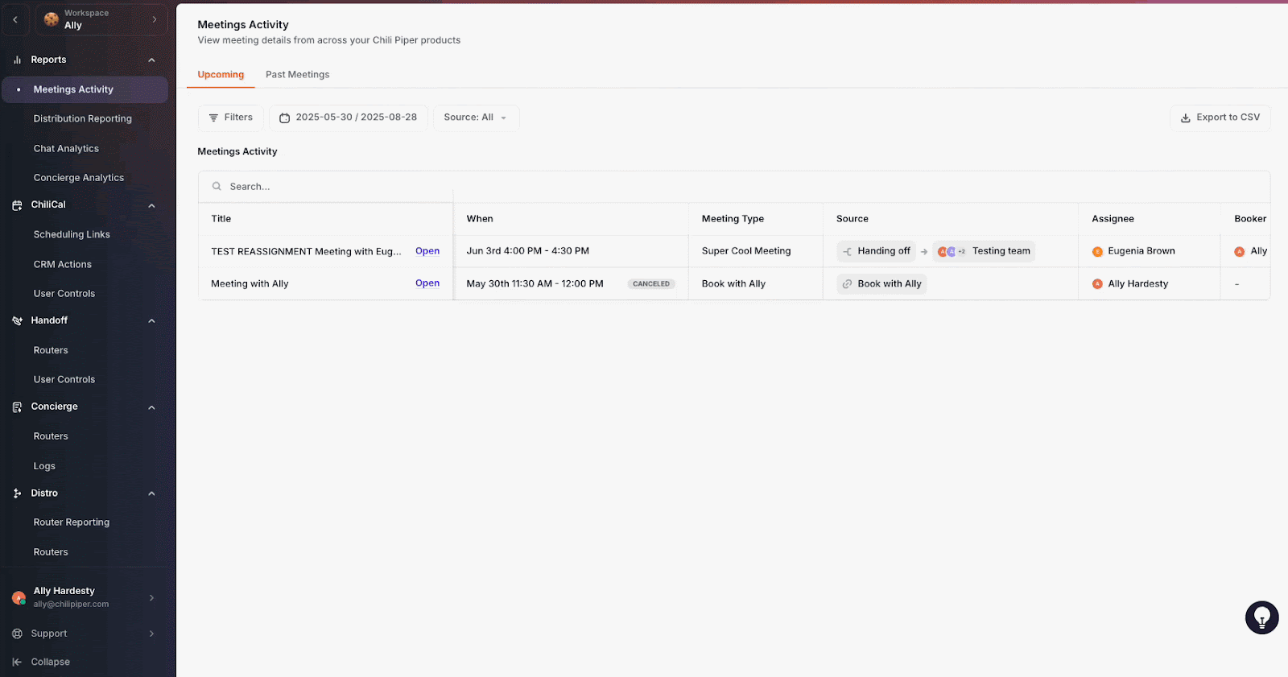1288x677 pixels.
Task: Click Ally Hardesty's assignee avatar in table
Action: click(1097, 284)
